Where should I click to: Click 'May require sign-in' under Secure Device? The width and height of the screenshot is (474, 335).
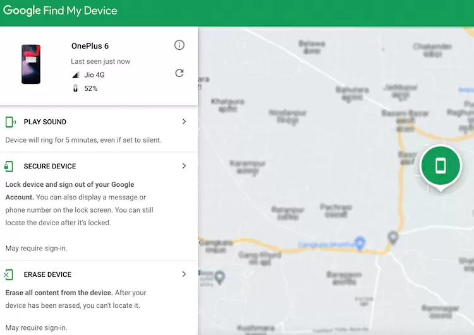tap(36, 249)
